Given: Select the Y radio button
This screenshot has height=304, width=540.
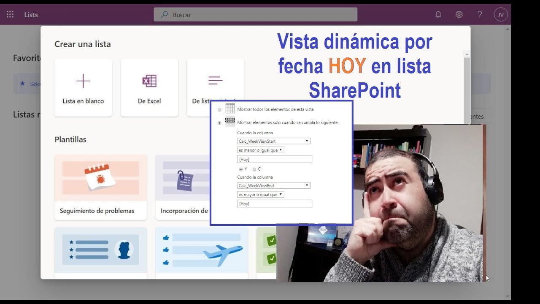Looking at the screenshot, I should tap(241, 169).
